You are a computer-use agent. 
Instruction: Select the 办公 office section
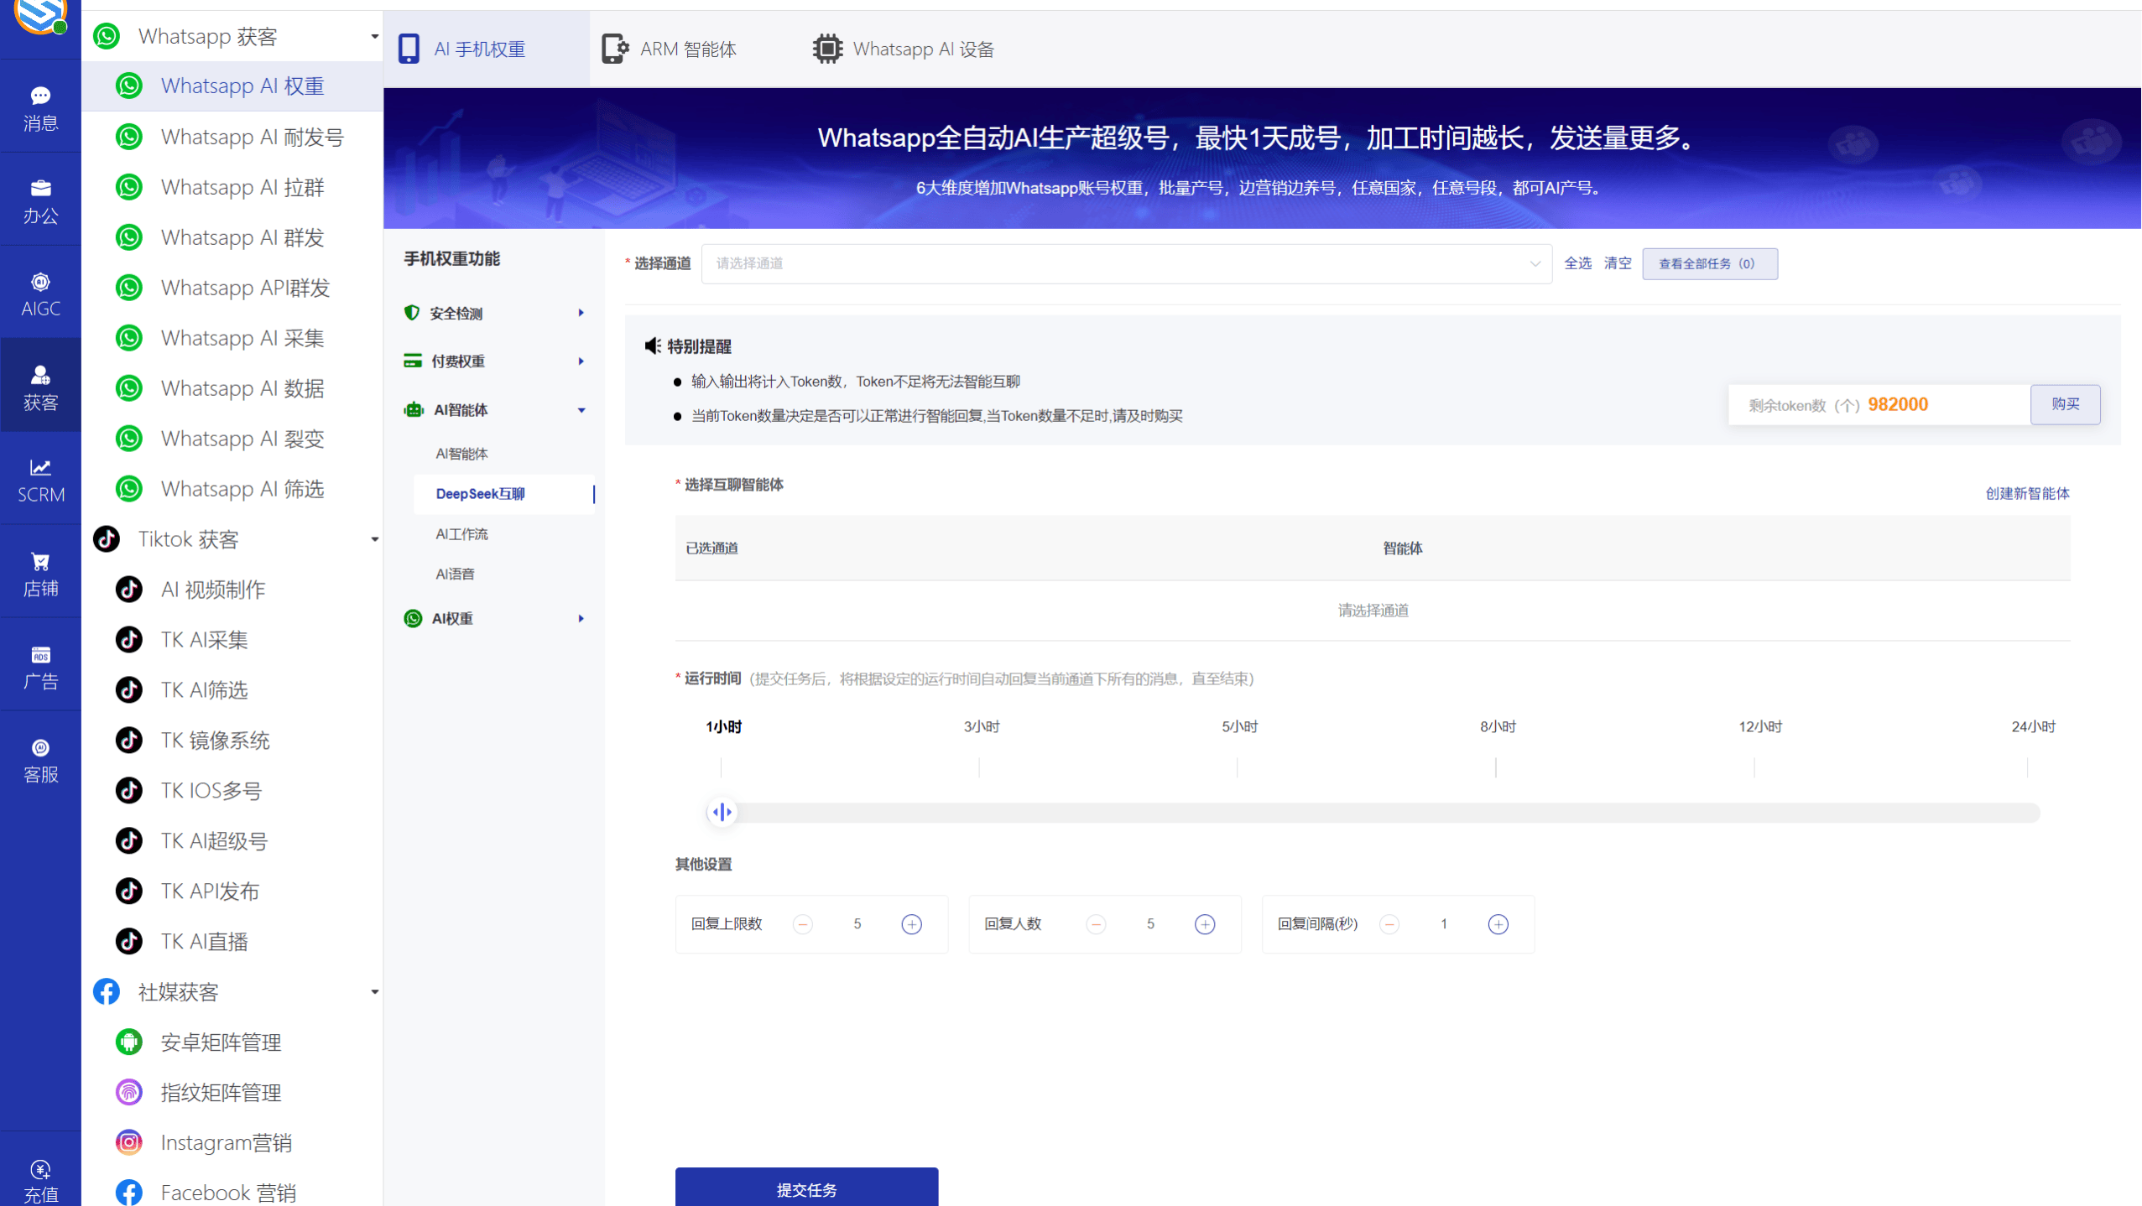point(40,200)
